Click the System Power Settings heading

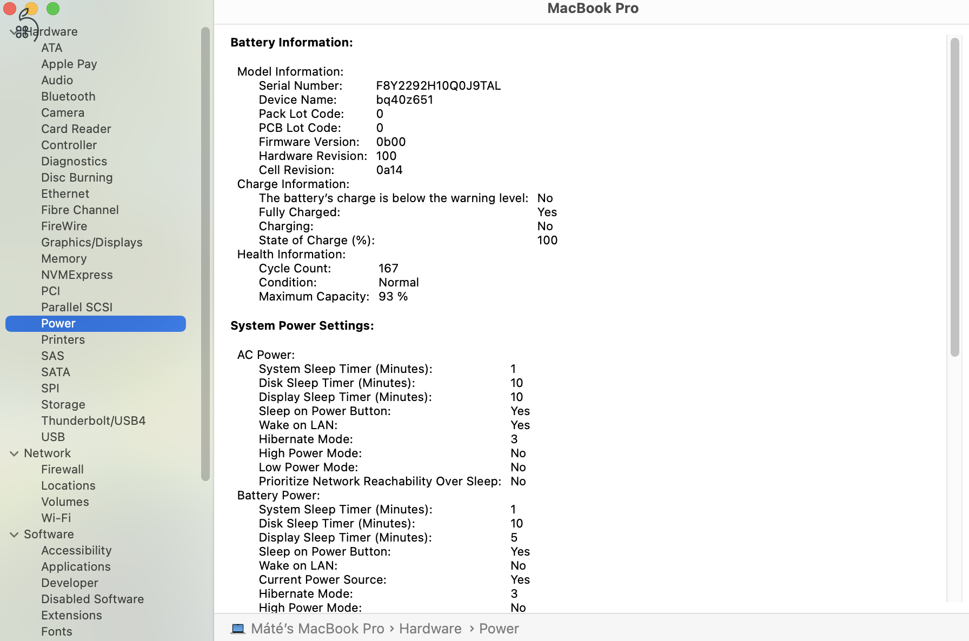pos(302,326)
